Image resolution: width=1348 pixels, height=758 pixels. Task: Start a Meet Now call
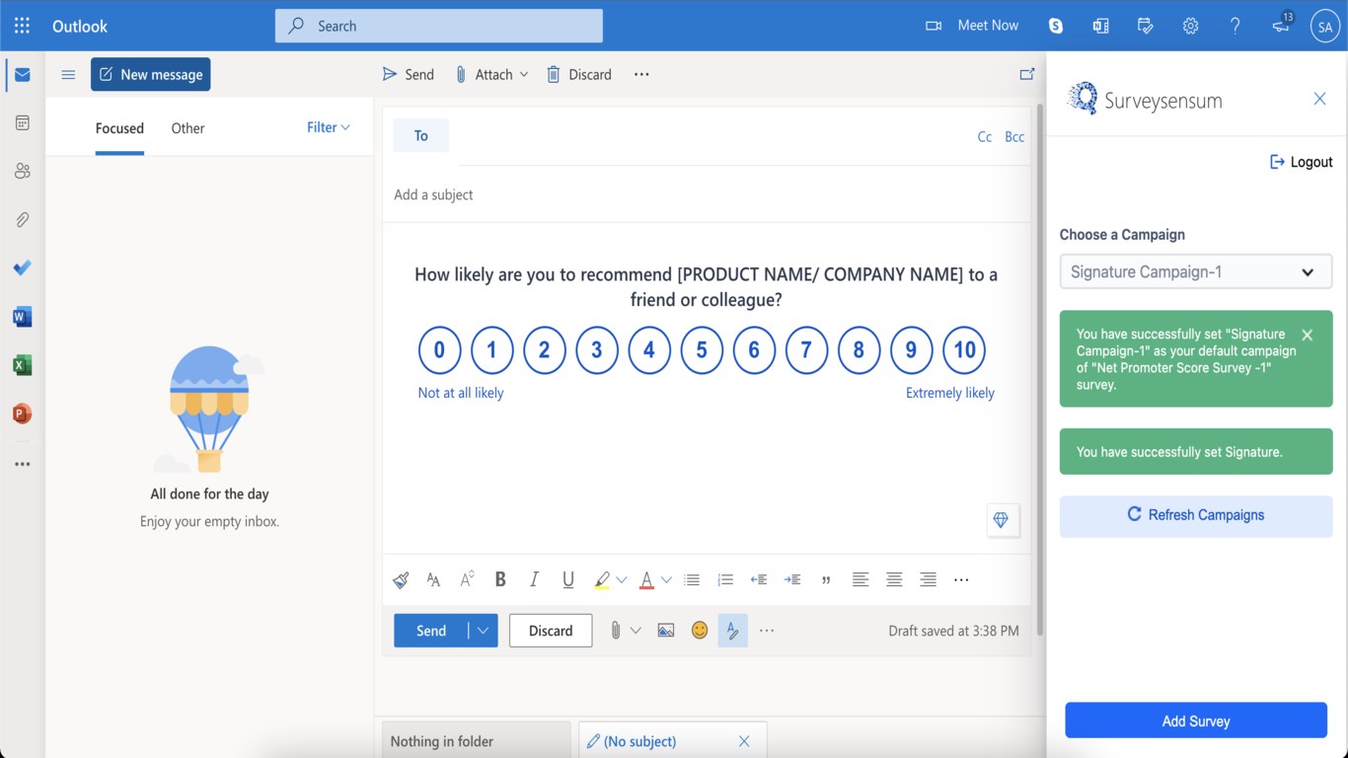[x=972, y=26]
